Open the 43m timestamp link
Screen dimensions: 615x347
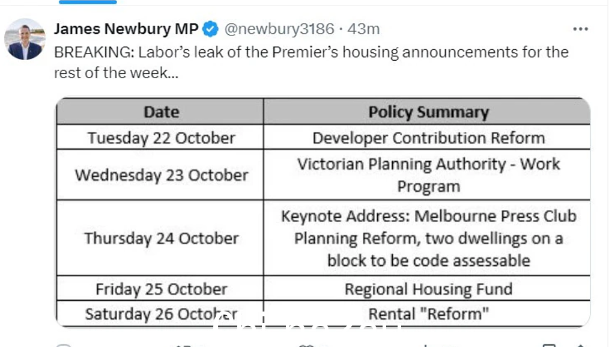click(363, 29)
